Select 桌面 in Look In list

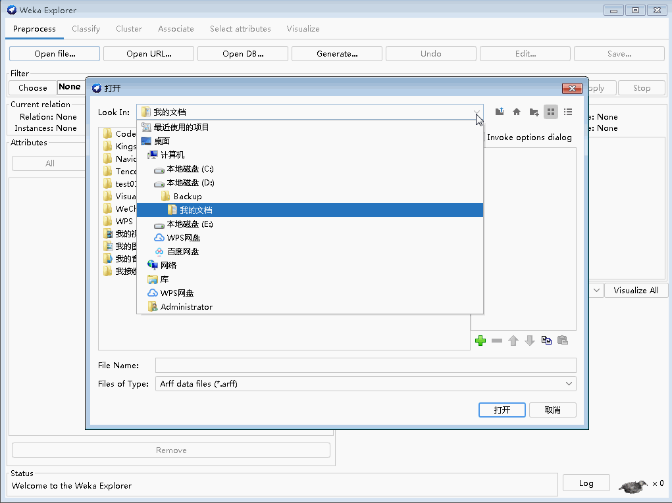[310, 141]
